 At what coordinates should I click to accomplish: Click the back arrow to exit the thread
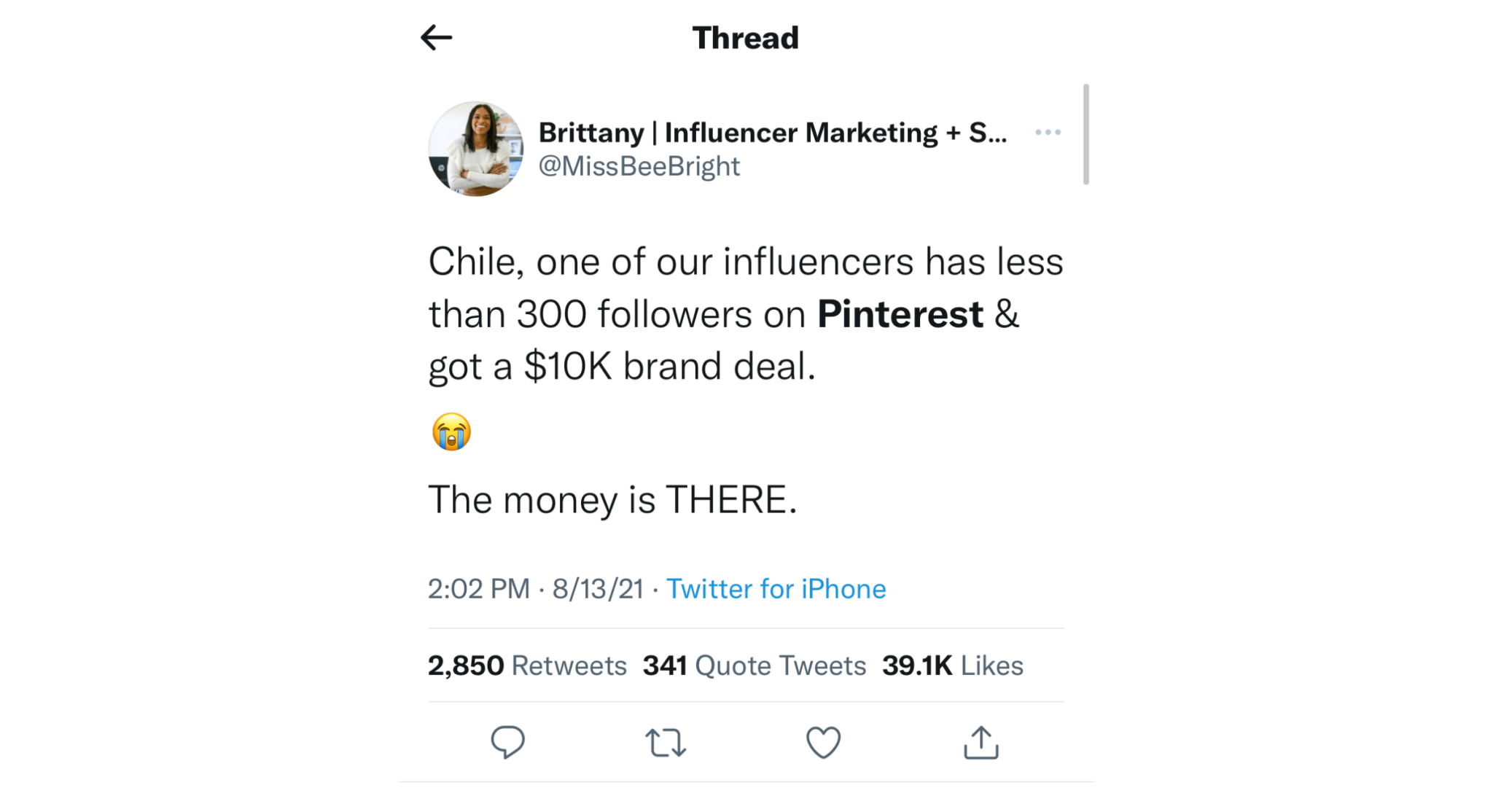pyautogui.click(x=435, y=37)
